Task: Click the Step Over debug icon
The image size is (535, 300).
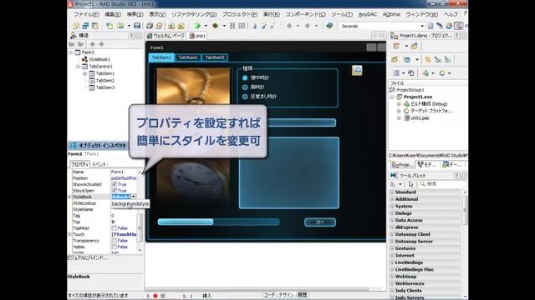Action: 264,26
